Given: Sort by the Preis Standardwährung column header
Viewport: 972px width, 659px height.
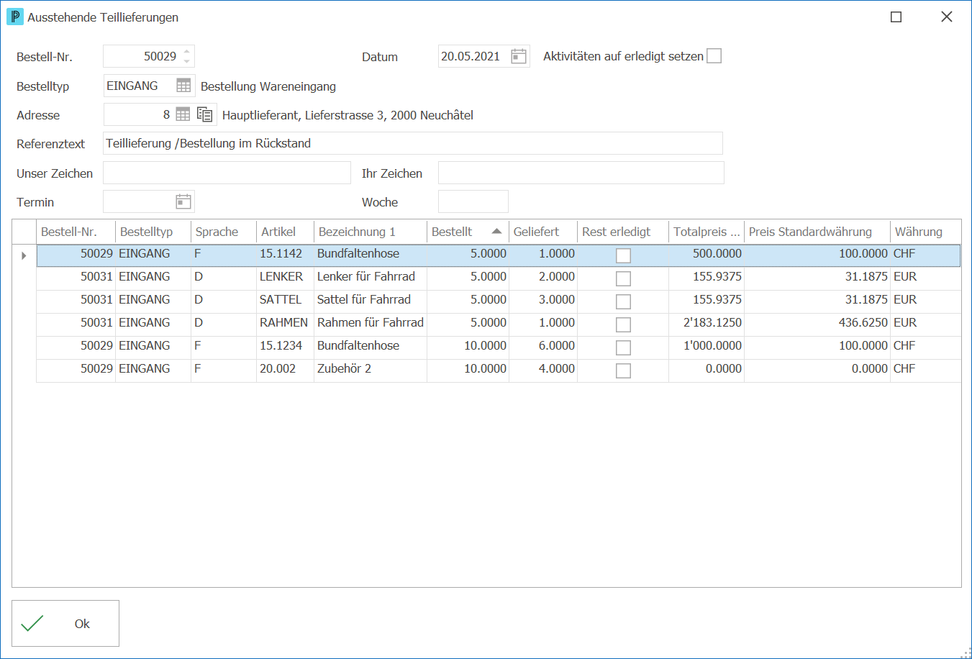Looking at the screenshot, I should [817, 232].
